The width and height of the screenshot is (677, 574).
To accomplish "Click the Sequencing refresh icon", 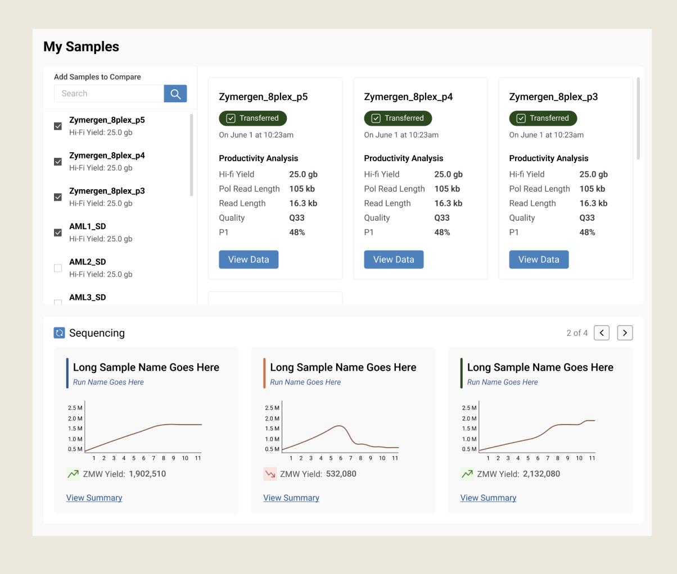I will coord(60,333).
